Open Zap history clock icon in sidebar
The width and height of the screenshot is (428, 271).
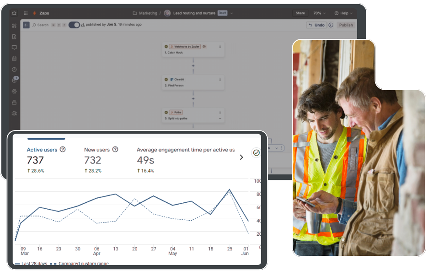click(x=14, y=70)
